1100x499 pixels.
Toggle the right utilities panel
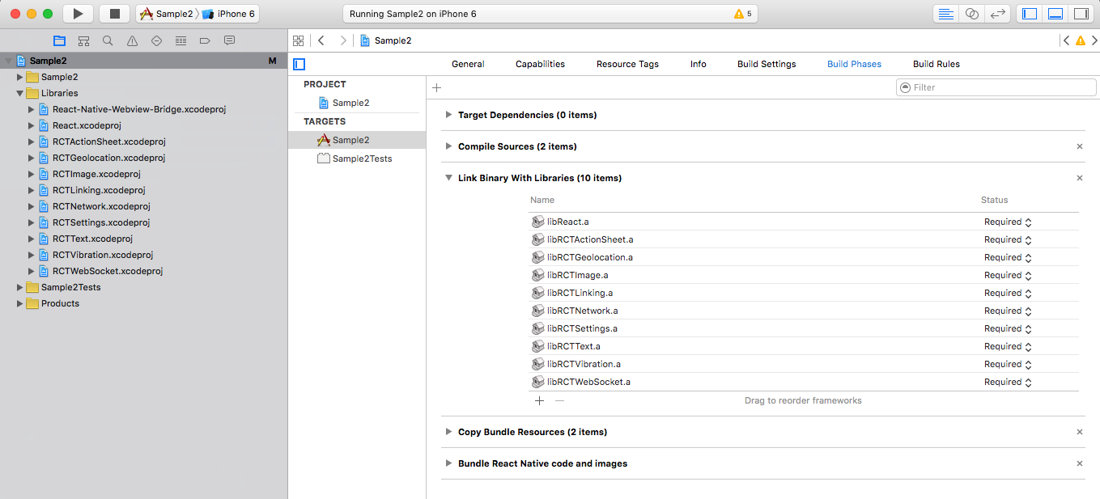[x=1080, y=14]
